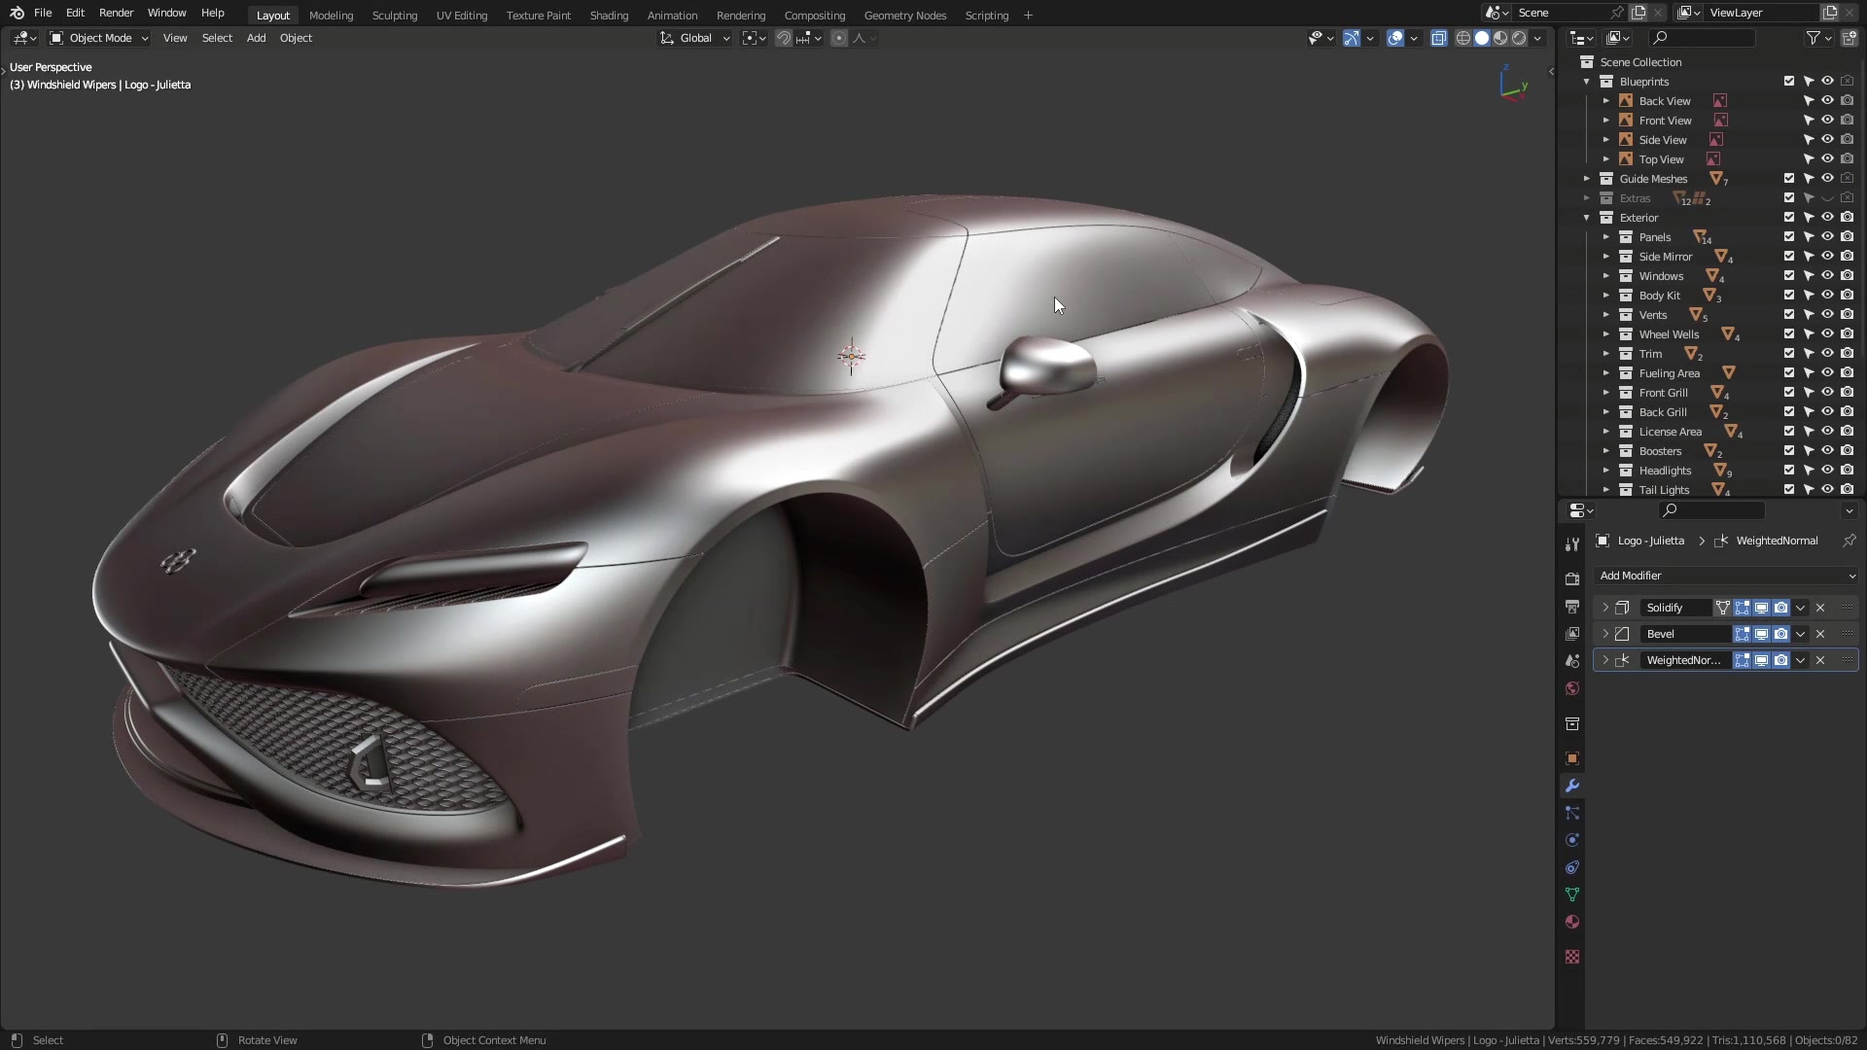The width and height of the screenshot is (1867, 1050).
Task: Switch to rendered viewport shading
Action: (1519, 38)
